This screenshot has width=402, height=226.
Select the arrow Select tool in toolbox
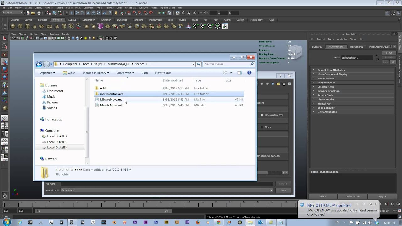click(4, 38)
